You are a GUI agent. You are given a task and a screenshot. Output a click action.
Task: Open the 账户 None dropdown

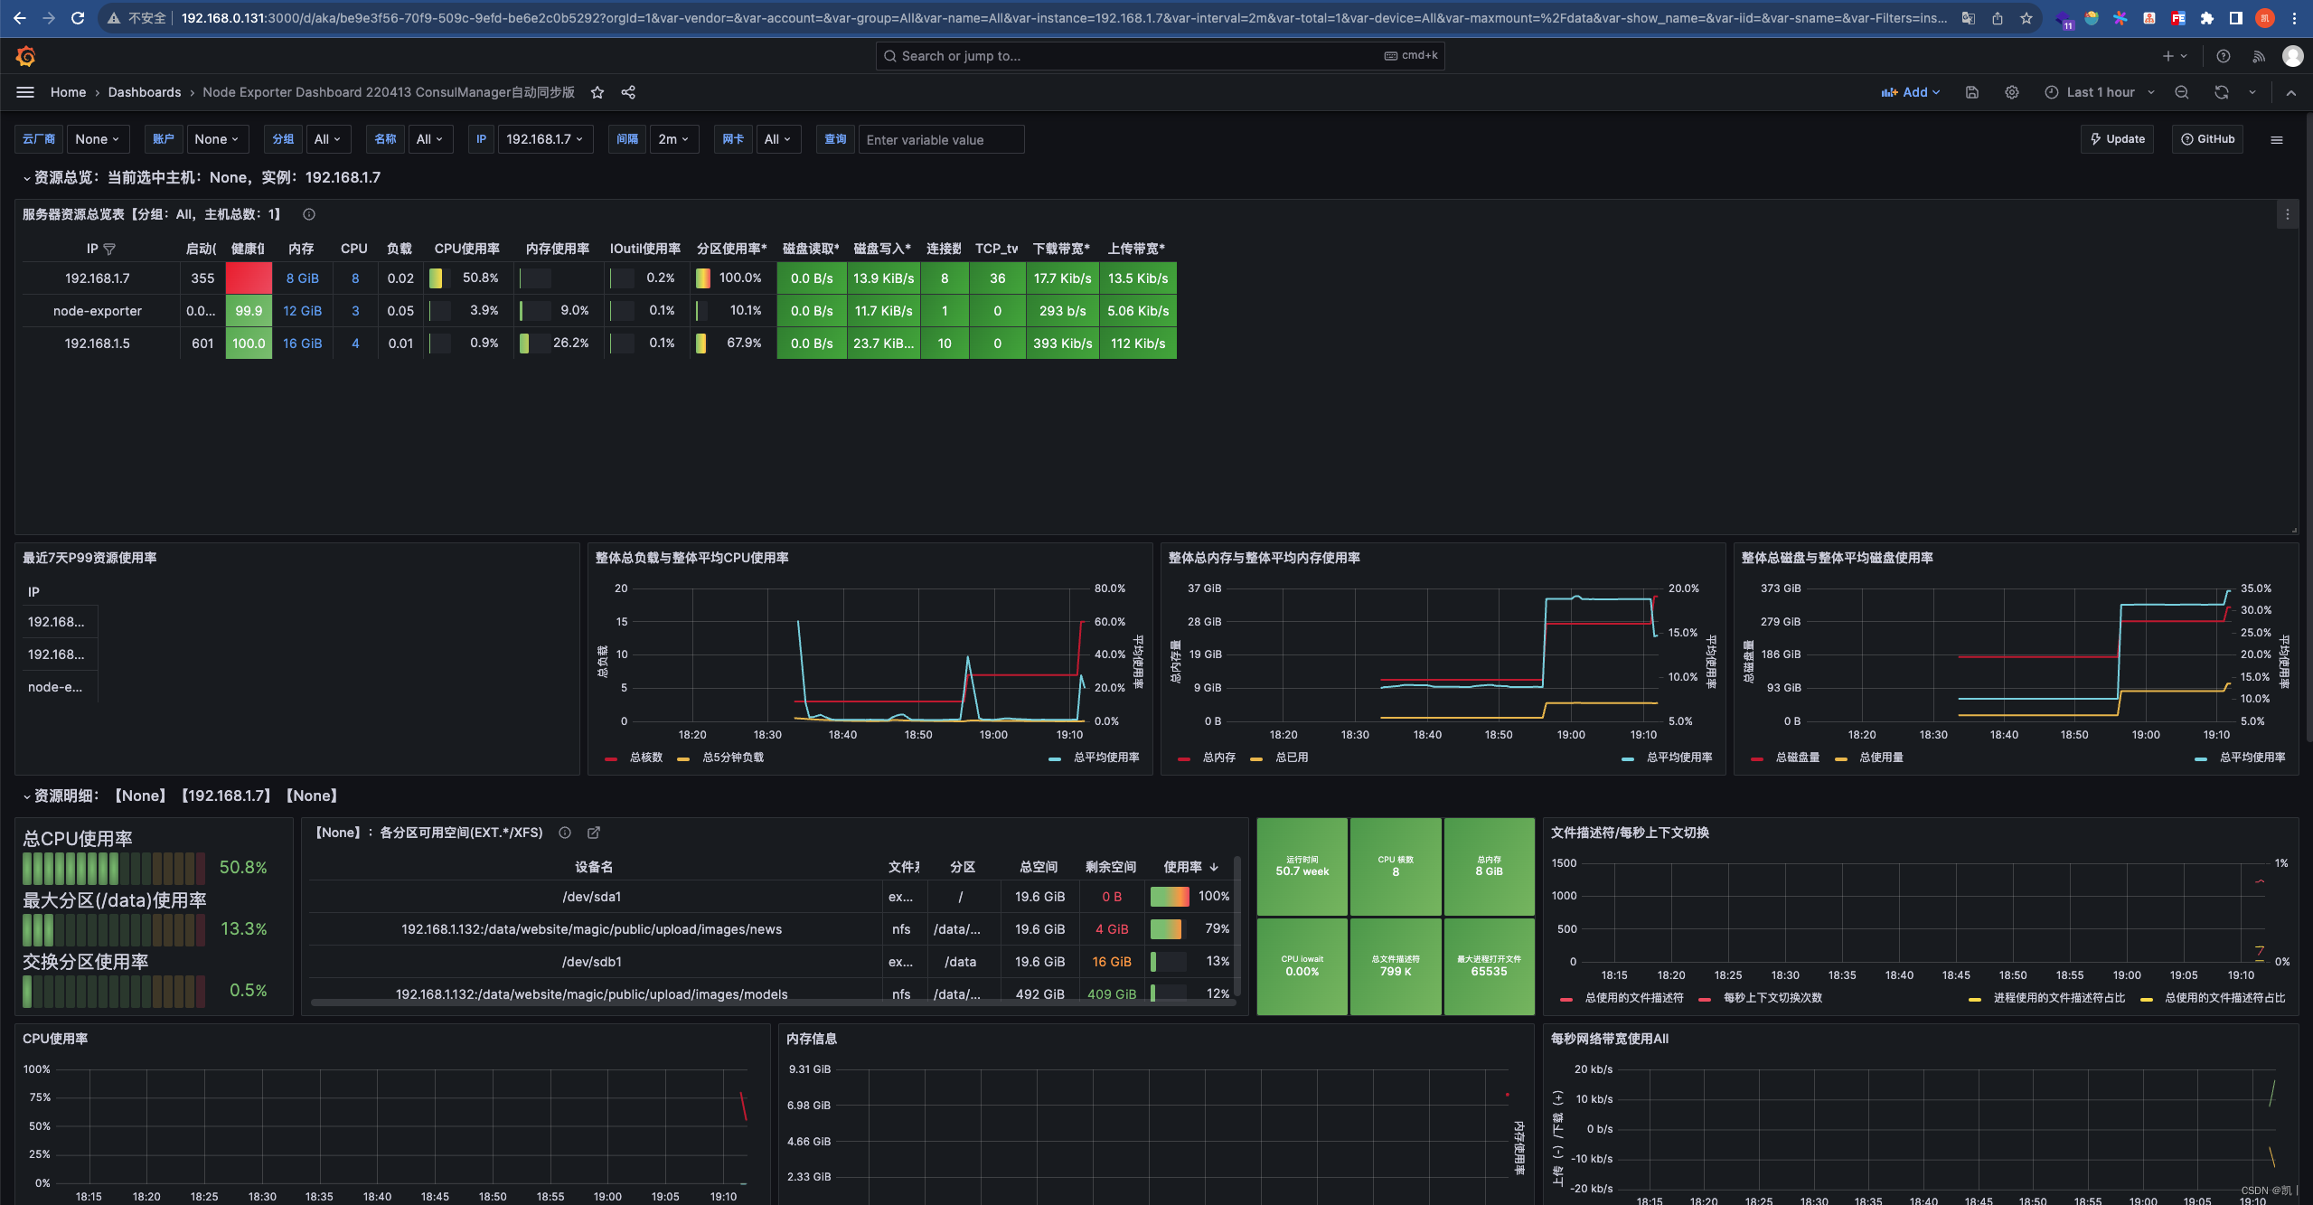click(217, 139)
